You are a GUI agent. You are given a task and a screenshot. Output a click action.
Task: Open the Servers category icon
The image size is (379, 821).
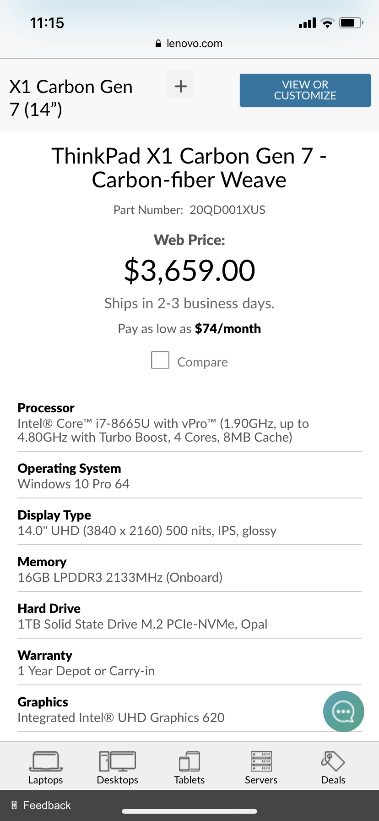tap(261, 761)
